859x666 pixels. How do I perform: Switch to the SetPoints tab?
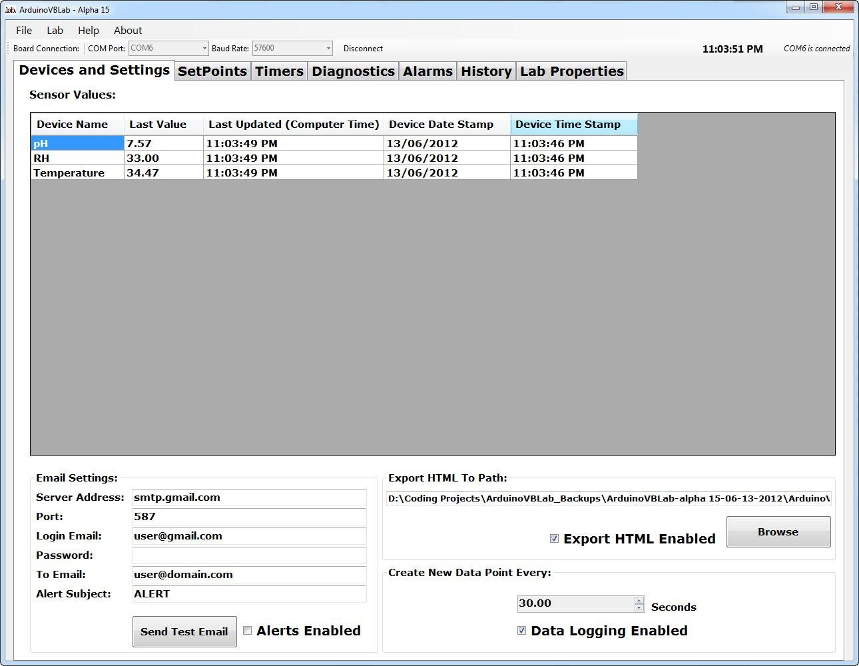(x=212, y=71)
